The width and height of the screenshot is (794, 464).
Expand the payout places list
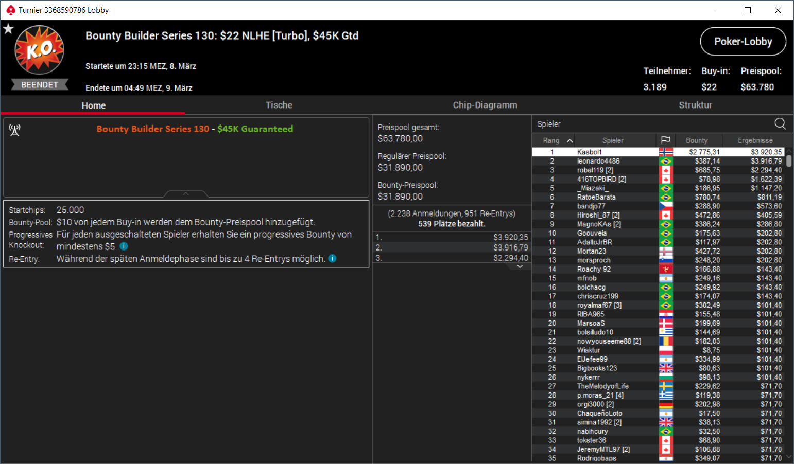(520, 266)
